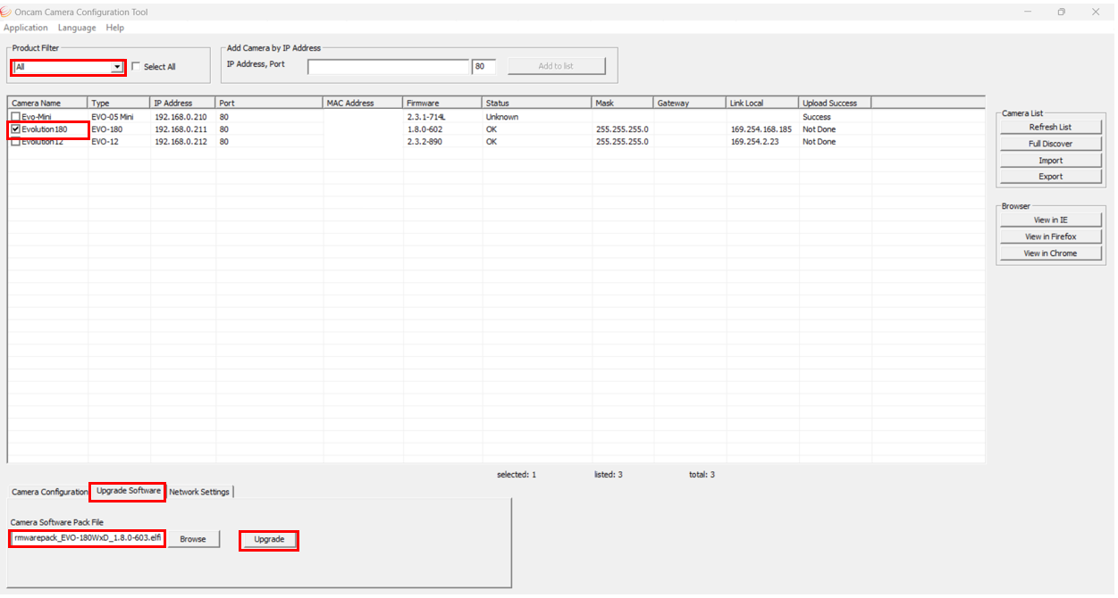Viewport: 1118px width, 598px height.
Task: Click the Export button
Action: (x=1050, y=177)
